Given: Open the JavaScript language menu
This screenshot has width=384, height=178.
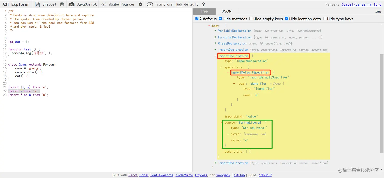Looking at the screenshot, I should click(87, 4).
